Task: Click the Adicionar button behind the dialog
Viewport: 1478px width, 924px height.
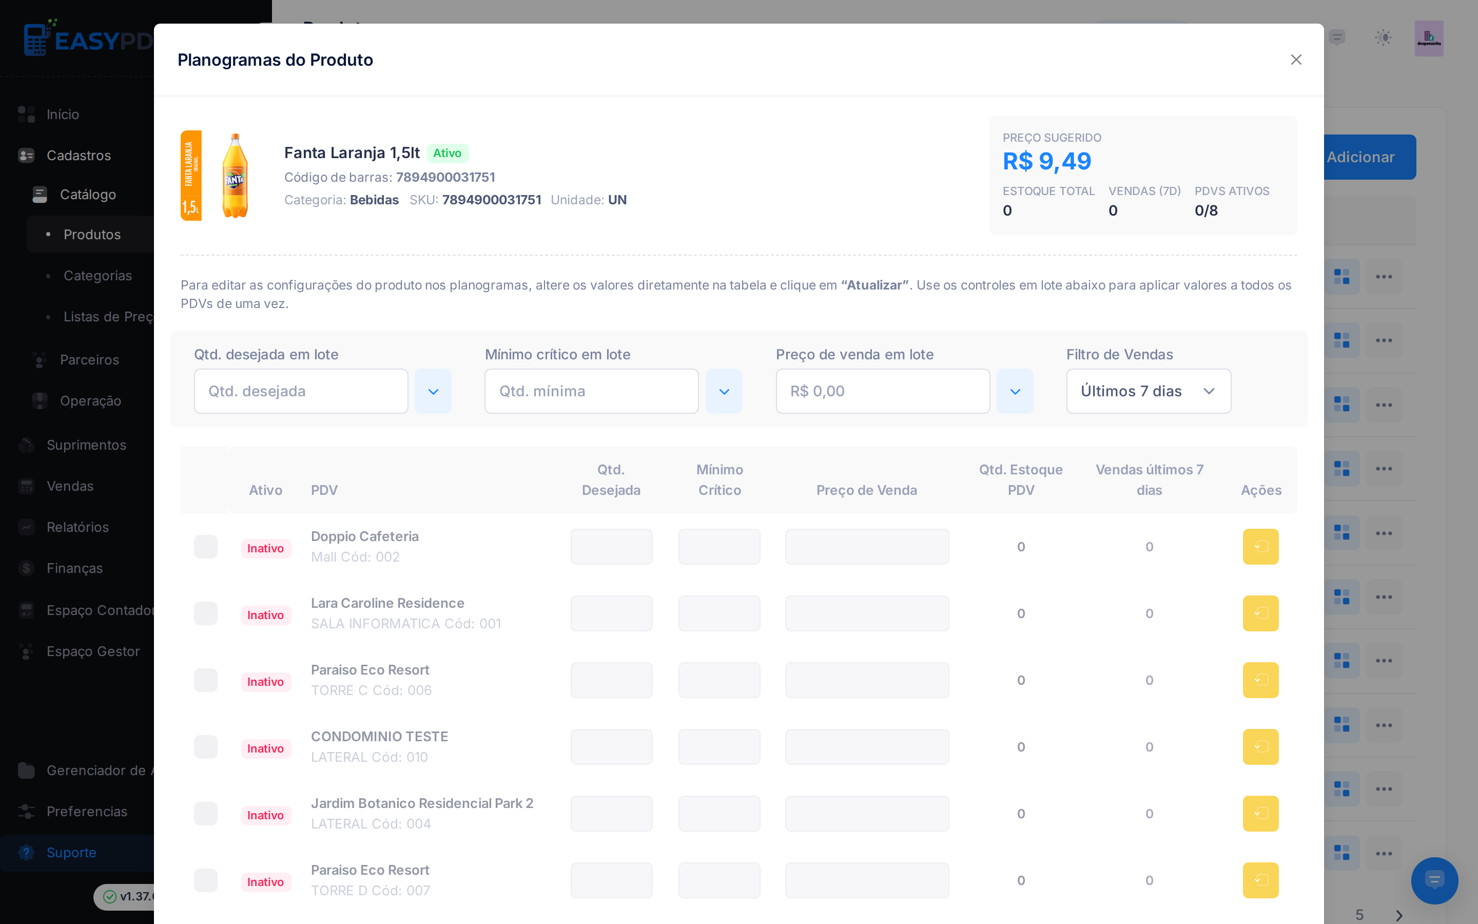Action: 1370,157
